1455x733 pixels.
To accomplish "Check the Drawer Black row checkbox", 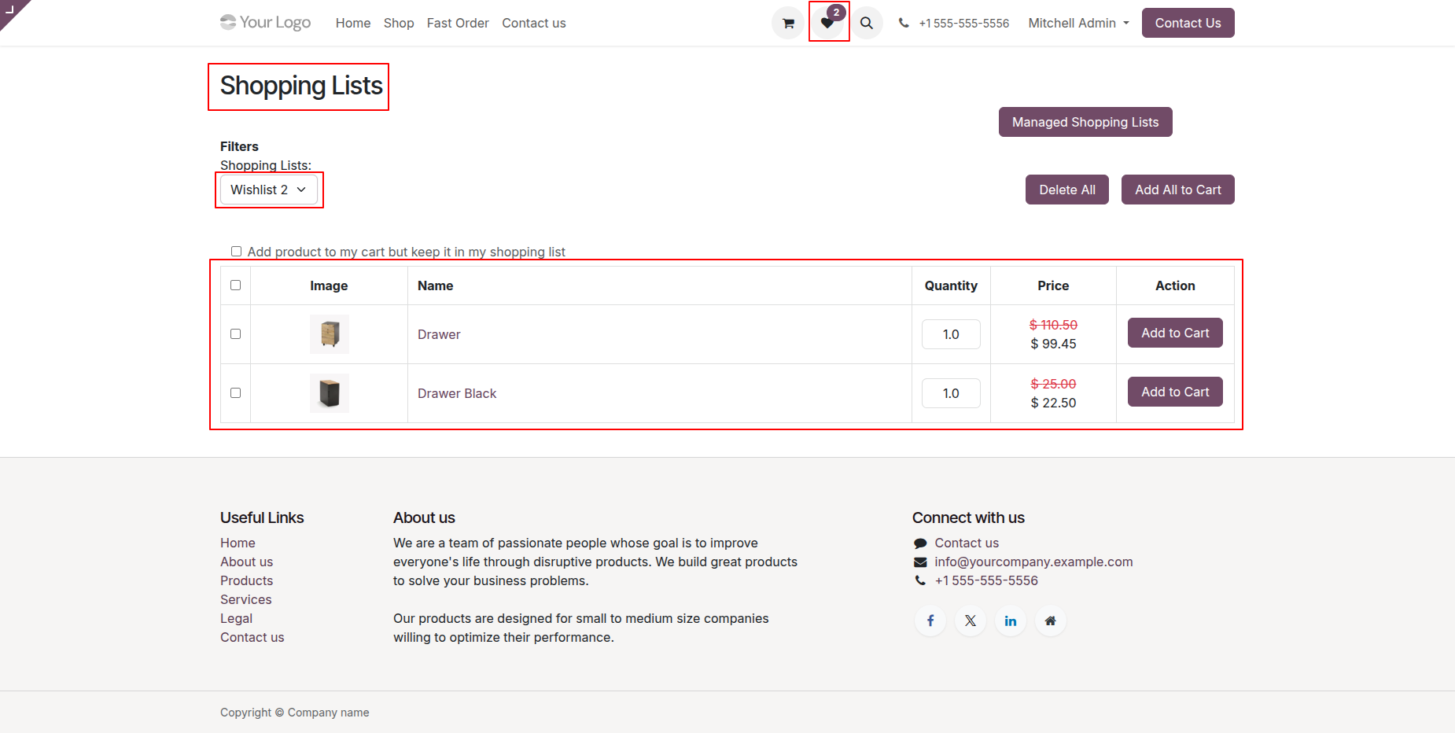I will 236,393.
